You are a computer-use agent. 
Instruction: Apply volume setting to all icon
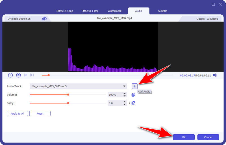point(133,95)
